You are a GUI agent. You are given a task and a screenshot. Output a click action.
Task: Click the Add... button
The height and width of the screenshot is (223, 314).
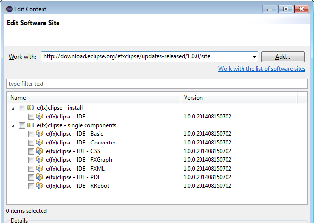[x=283, y=57]
